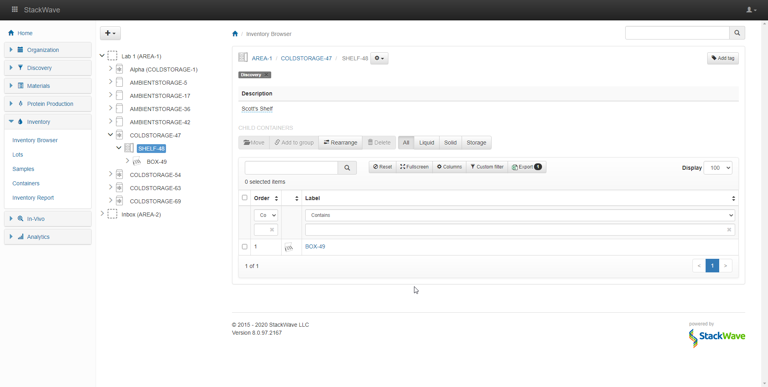
Task: Collapse the COLDSTORAGE-47 tree node
Action: [x=110, y=135]
